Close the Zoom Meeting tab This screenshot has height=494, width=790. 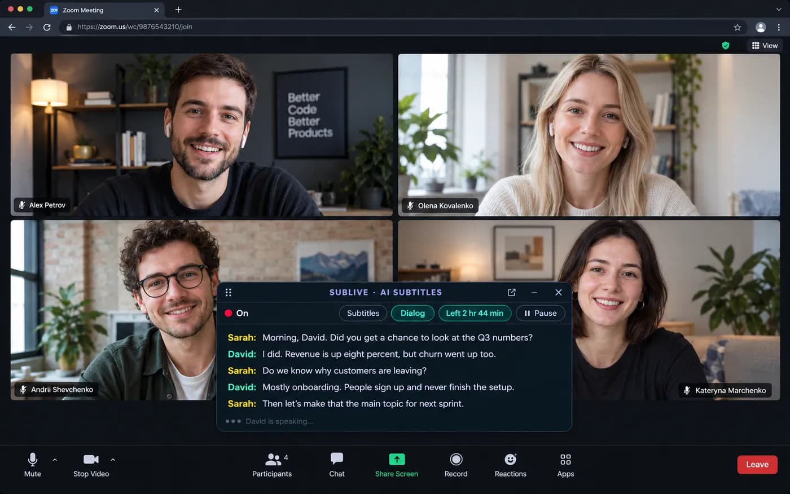coord(156,10)
